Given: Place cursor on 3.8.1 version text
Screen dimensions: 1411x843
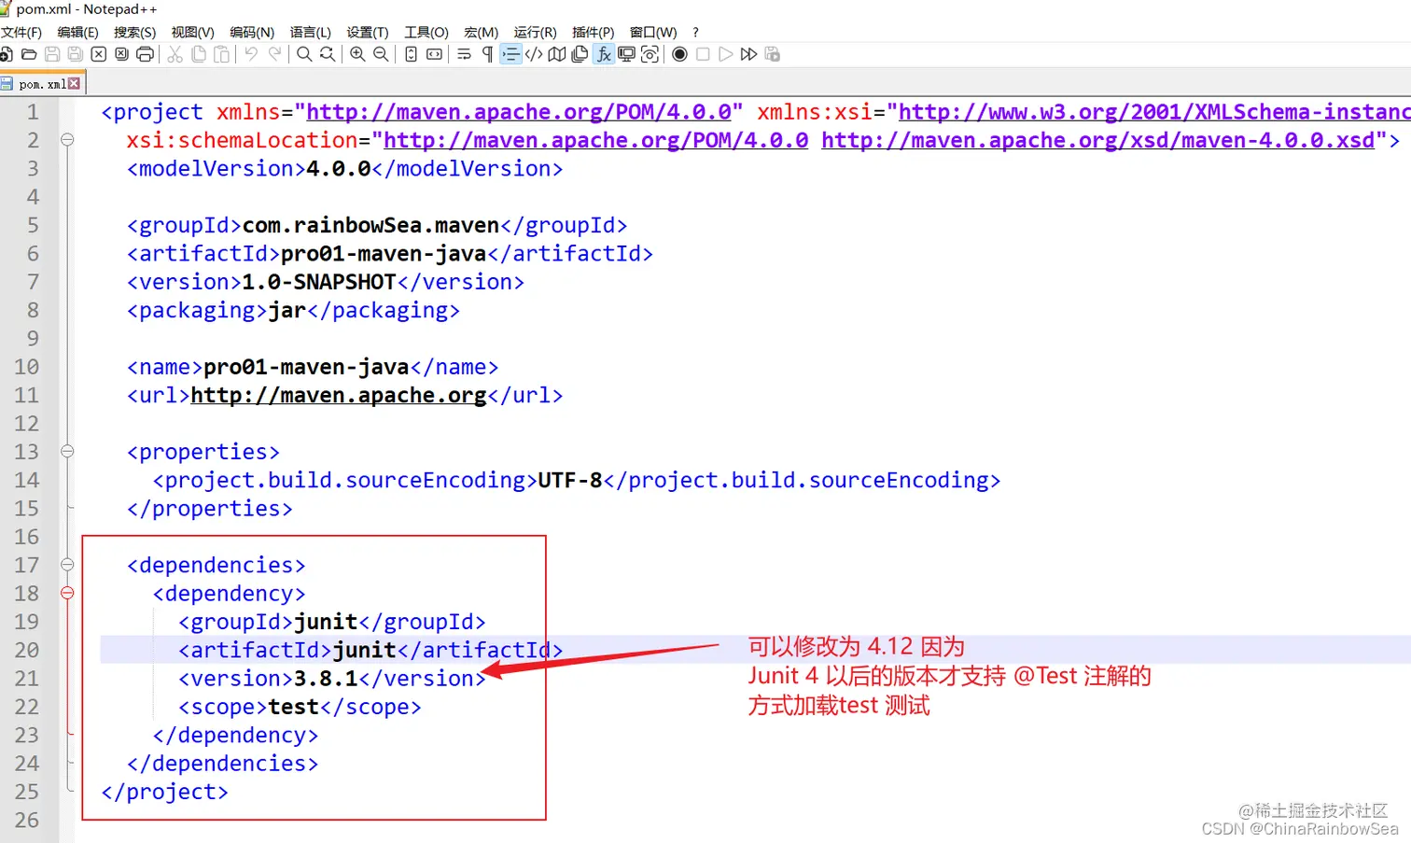Looking at the screenshot, I should (x=327, y=679).
